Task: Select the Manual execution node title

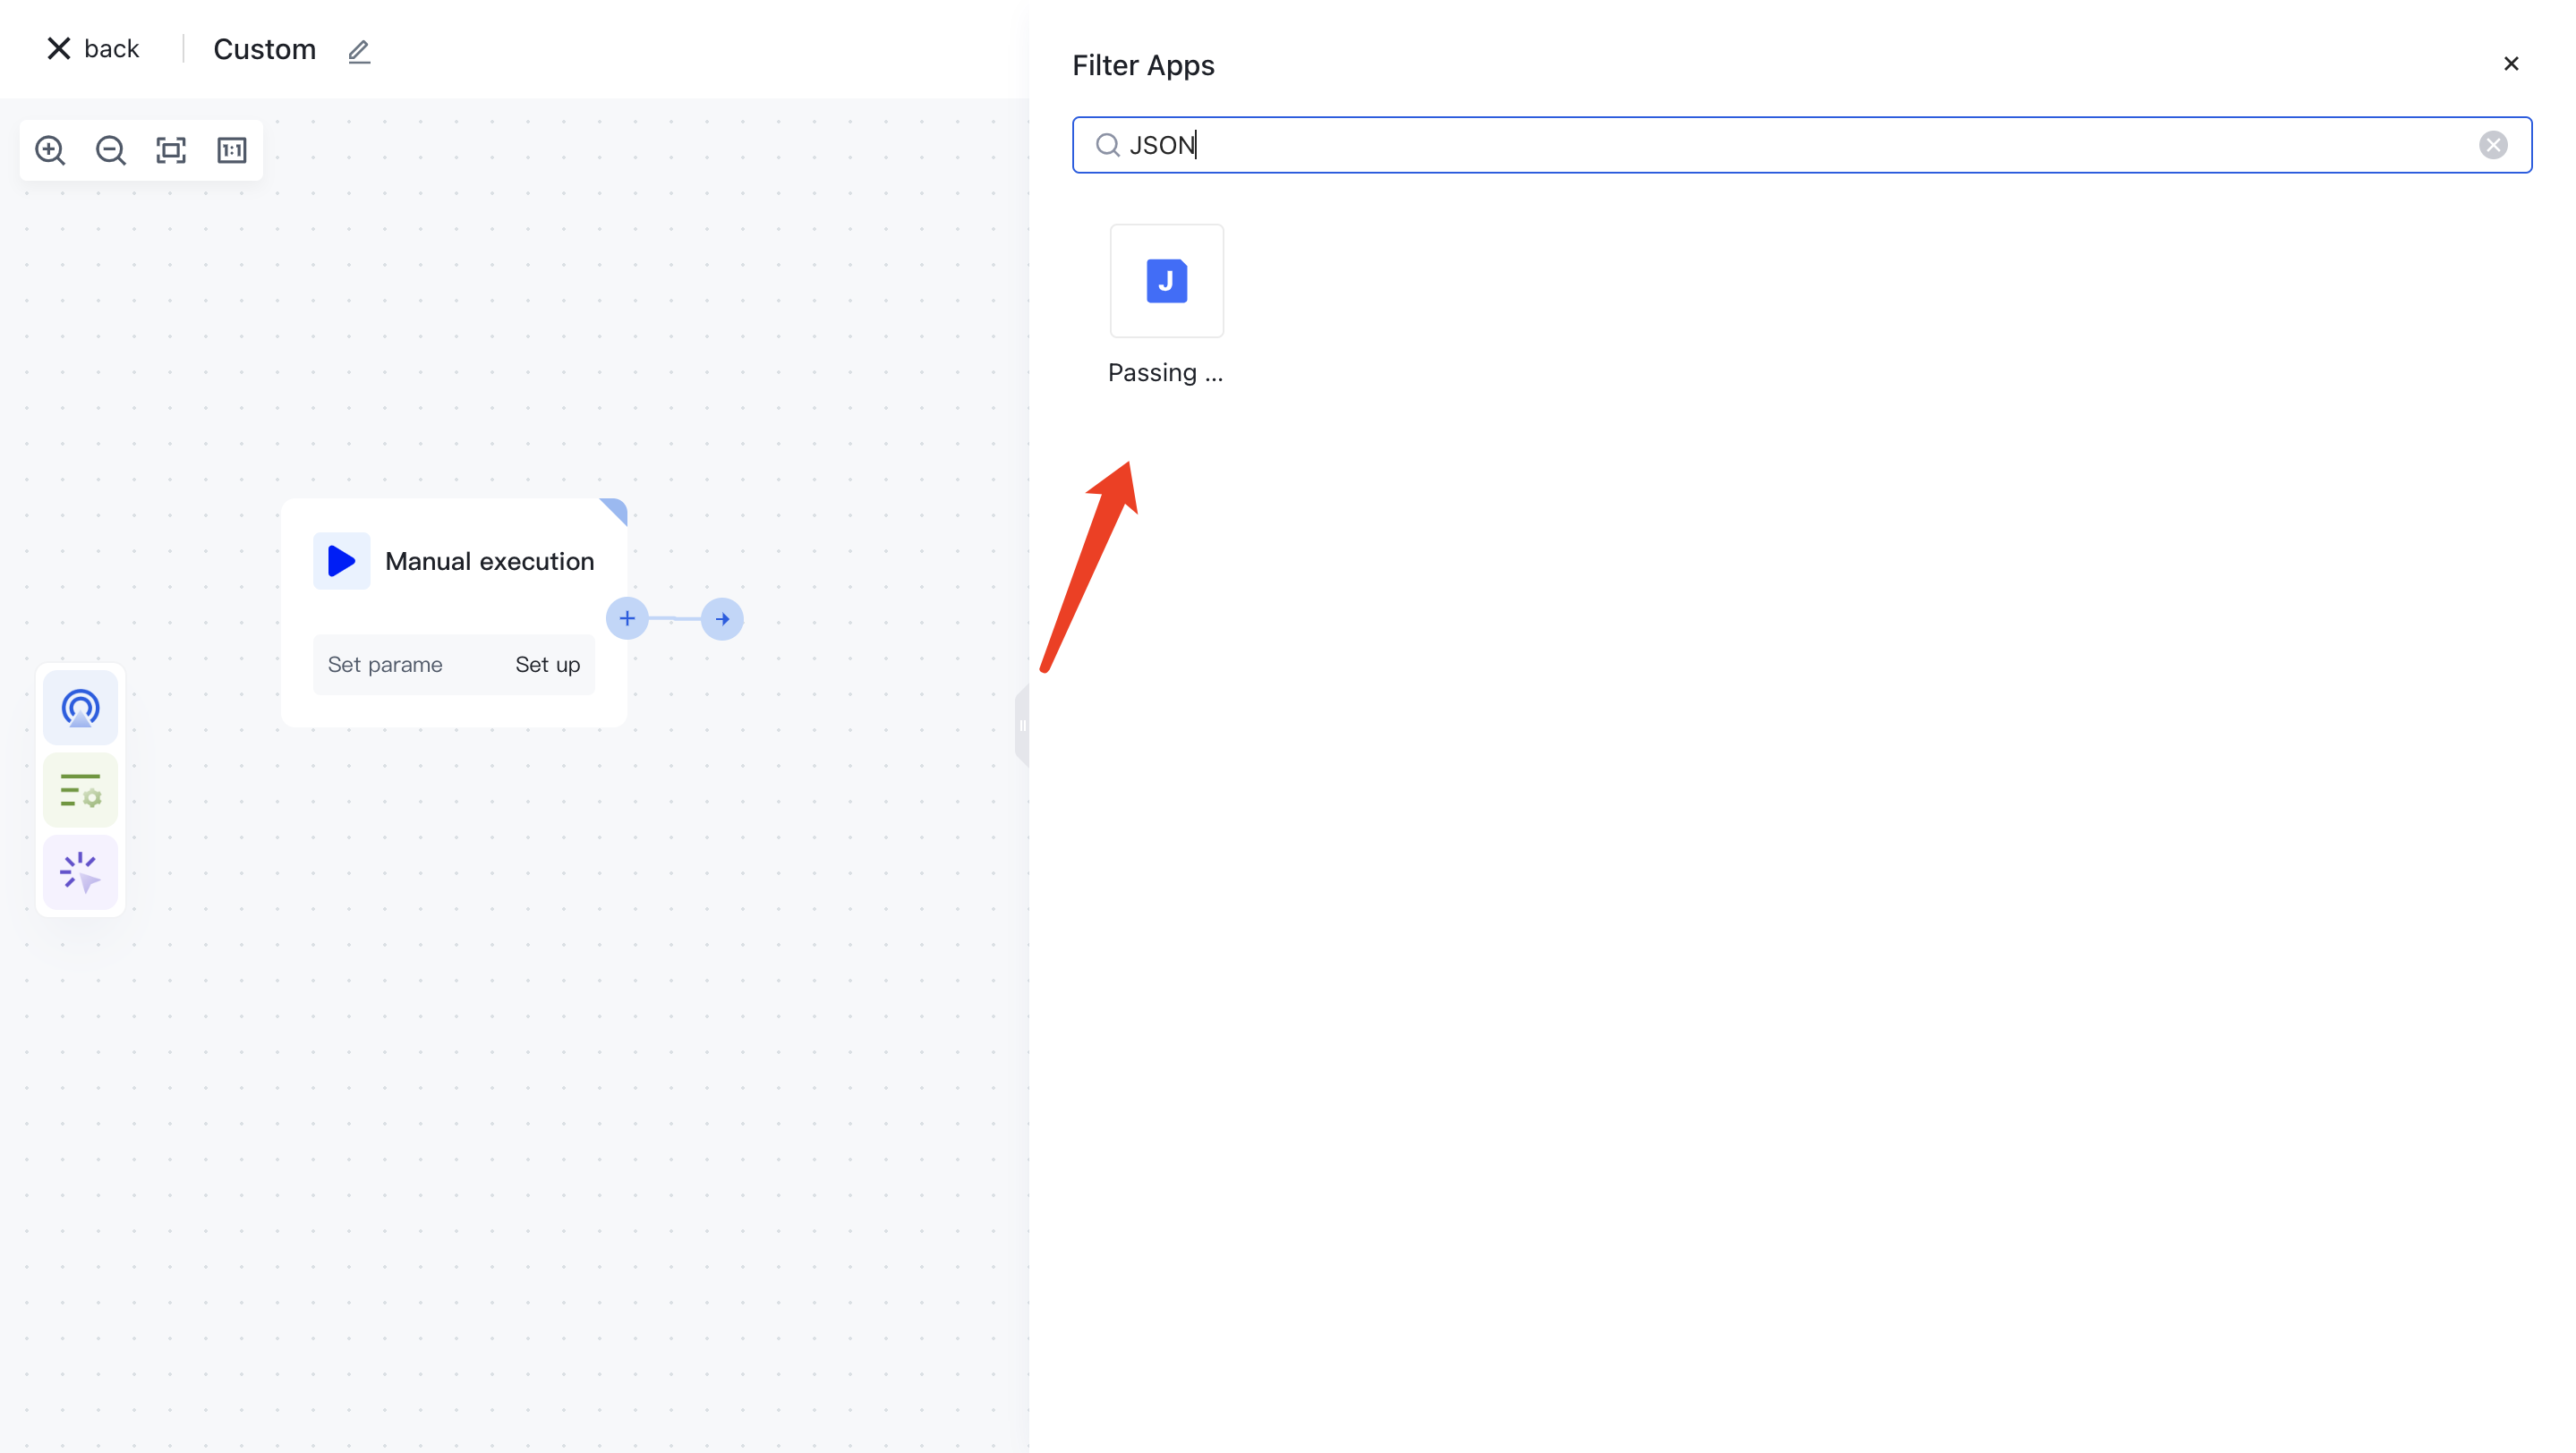Action: click(x=489, y=561)
